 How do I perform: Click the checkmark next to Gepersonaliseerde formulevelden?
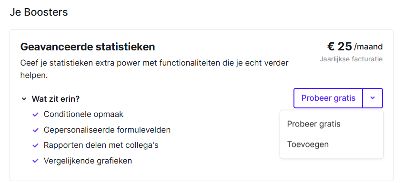[35, 130]
